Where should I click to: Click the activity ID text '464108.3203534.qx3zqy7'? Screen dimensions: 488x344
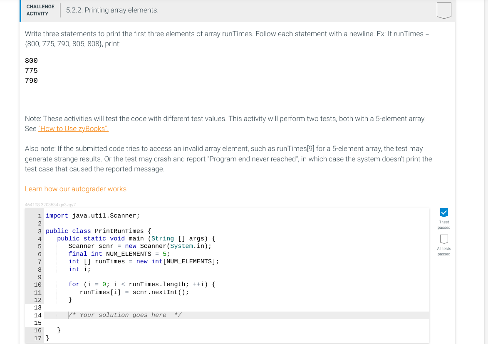(x=50, y=205)
